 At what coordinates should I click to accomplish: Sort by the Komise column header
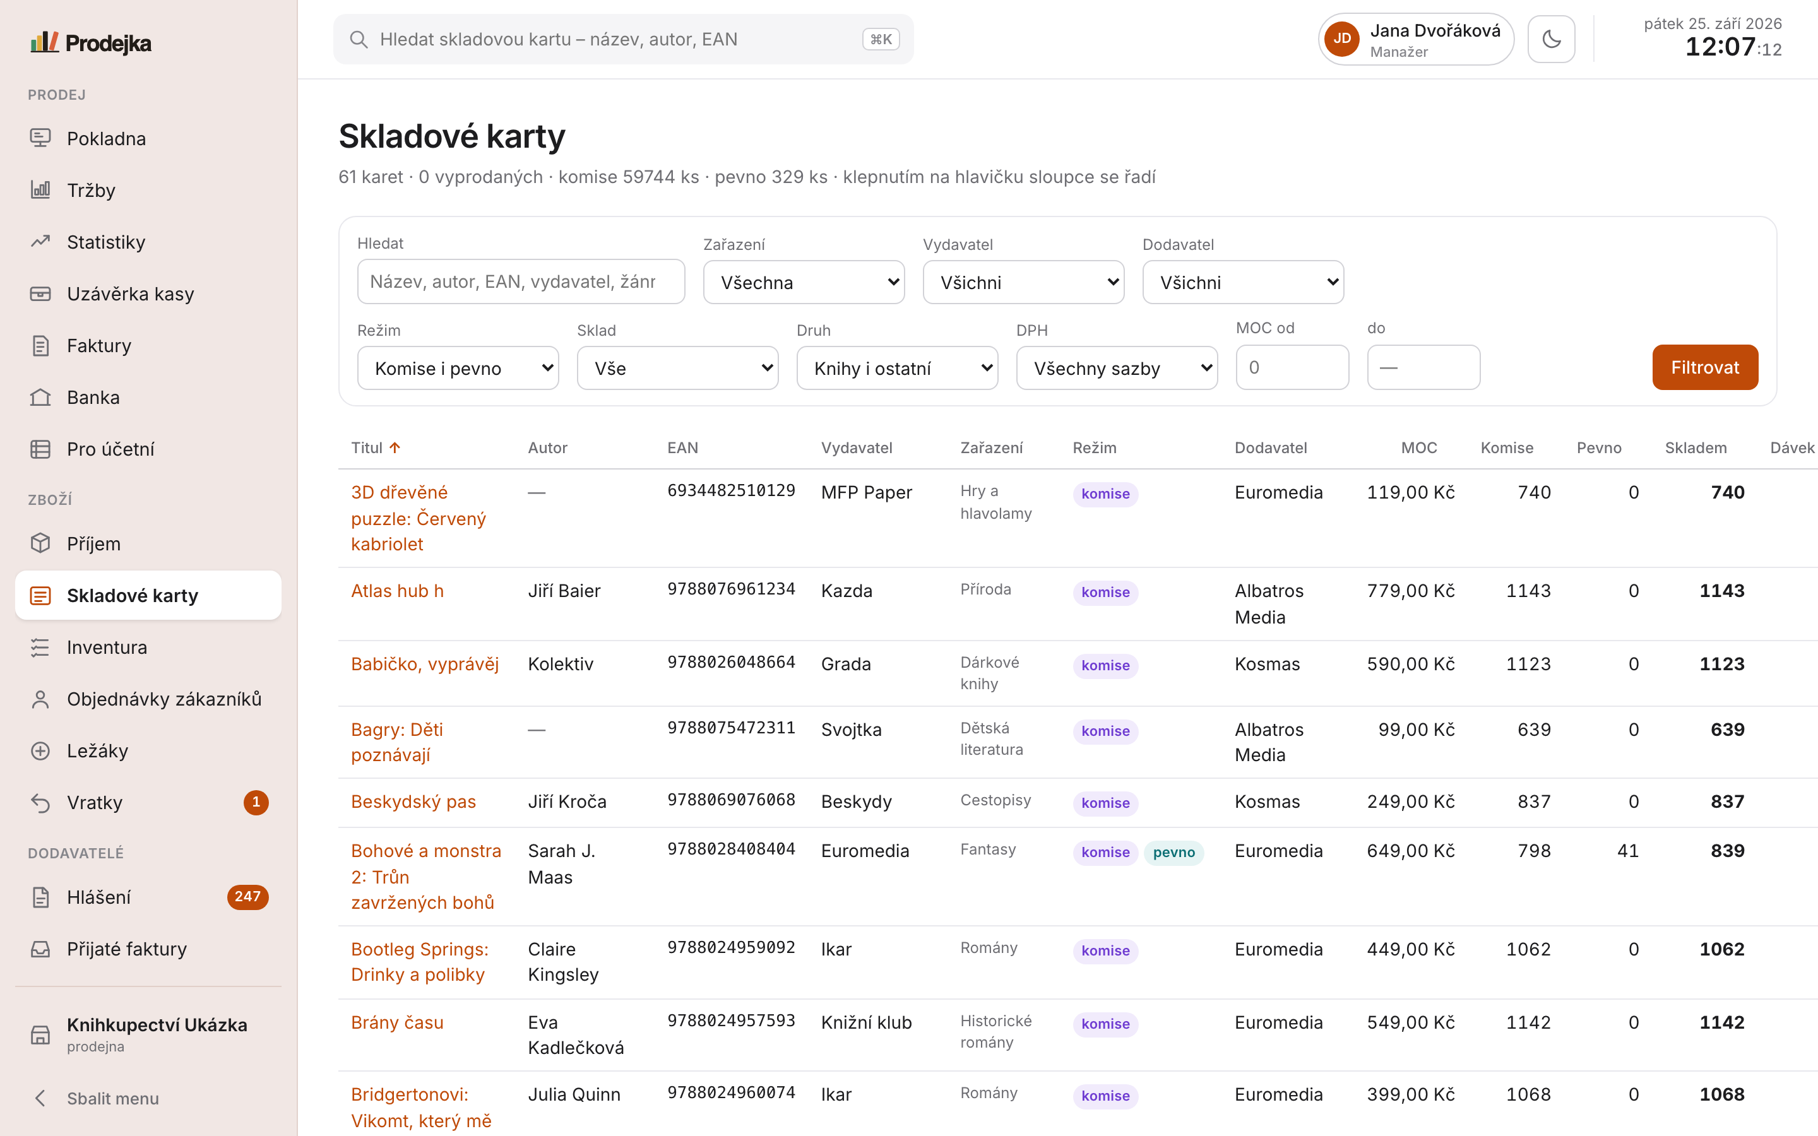(1507, 448)
